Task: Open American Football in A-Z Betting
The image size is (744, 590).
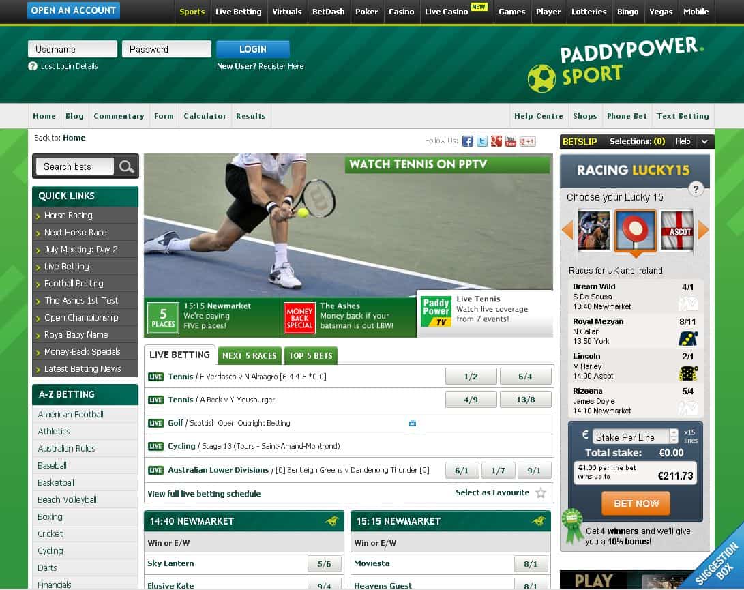Action: point(71,415)
